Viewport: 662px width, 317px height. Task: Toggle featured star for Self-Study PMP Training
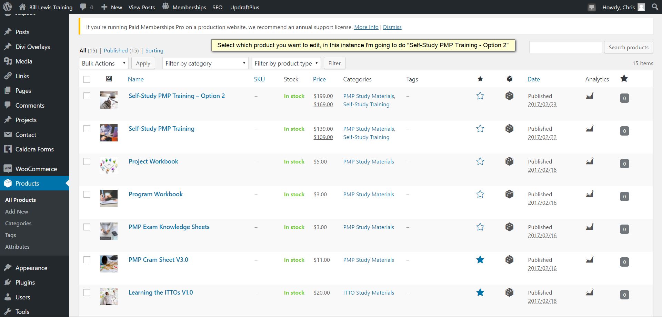coord(480,129)
